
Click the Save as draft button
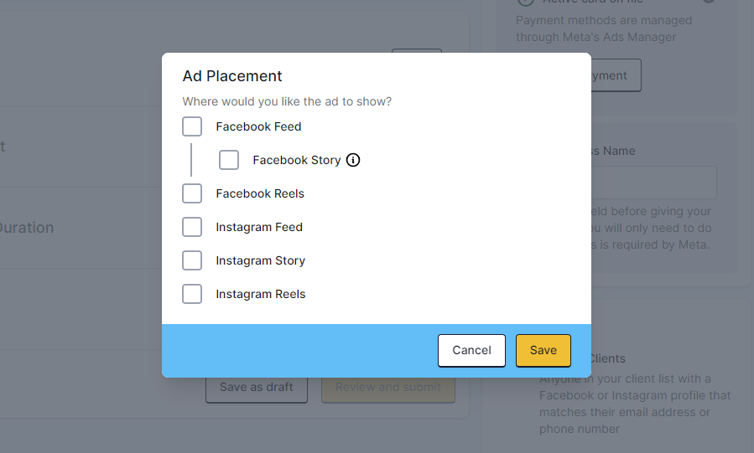(257, 387)
